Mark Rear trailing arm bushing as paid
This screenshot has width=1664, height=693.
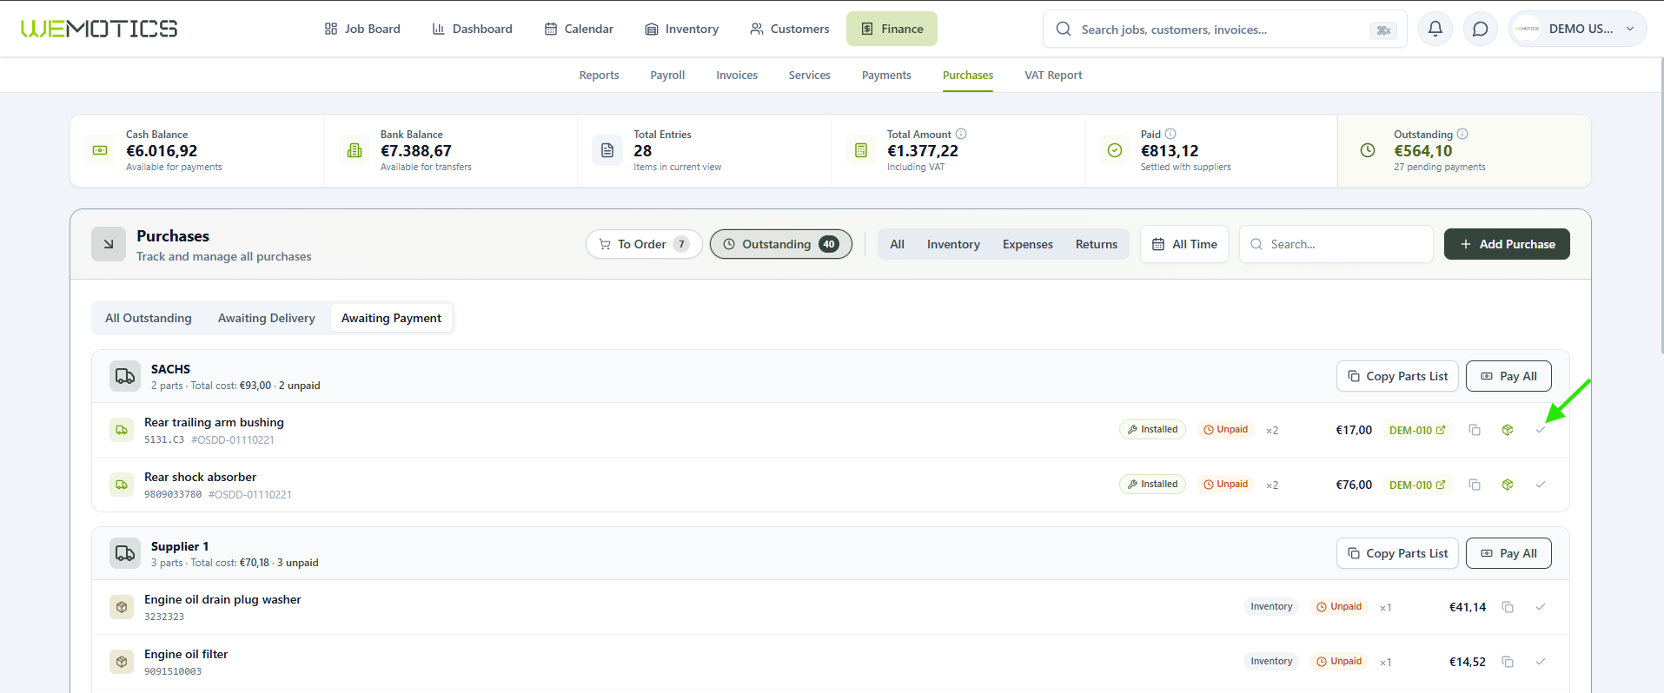1541,430
